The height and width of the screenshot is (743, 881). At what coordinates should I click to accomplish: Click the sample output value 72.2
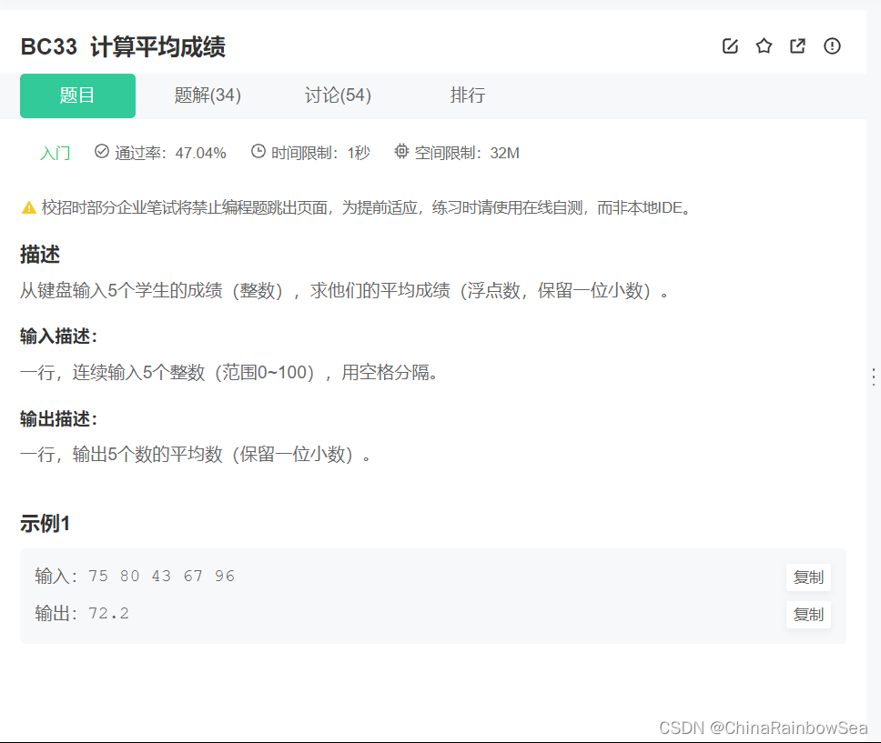[108, 613]
